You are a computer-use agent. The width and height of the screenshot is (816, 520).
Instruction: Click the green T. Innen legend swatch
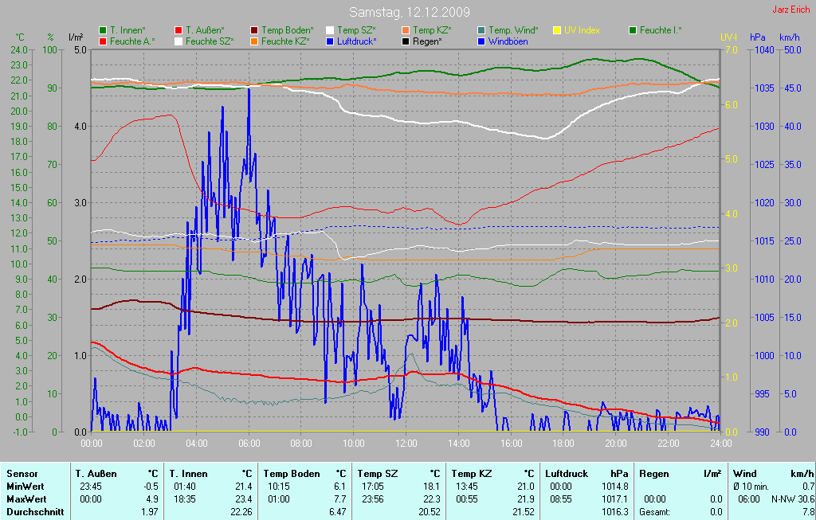coord(103,30)
